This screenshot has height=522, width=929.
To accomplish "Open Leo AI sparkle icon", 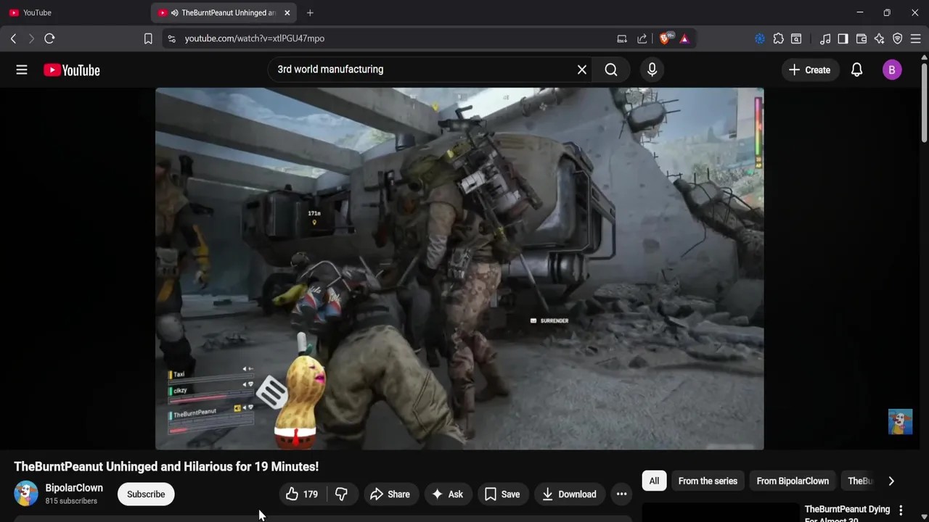I will pyautogui.click(x=880, y=38).
